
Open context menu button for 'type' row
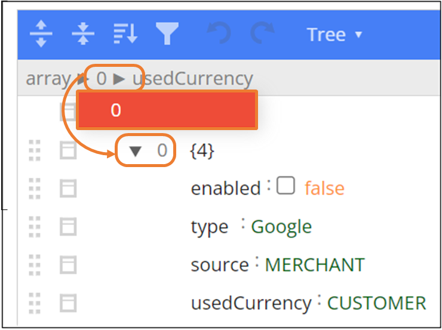coord(68,227)
